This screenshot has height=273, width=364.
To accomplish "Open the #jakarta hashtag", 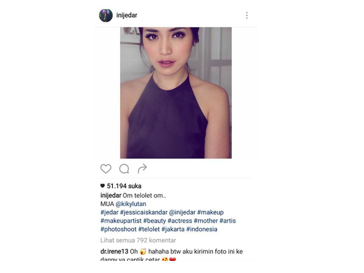I will tap(173, 229).
